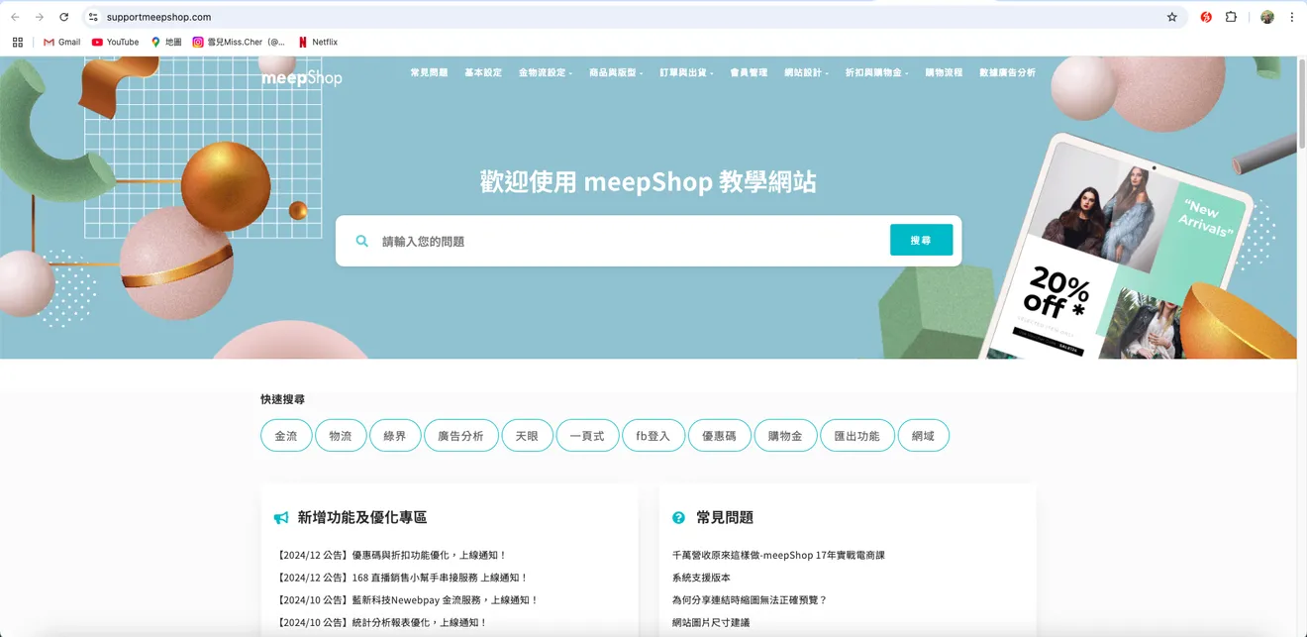Select the 一頁式 quick search tag
1307x637 pixels.
click(587, 436)
